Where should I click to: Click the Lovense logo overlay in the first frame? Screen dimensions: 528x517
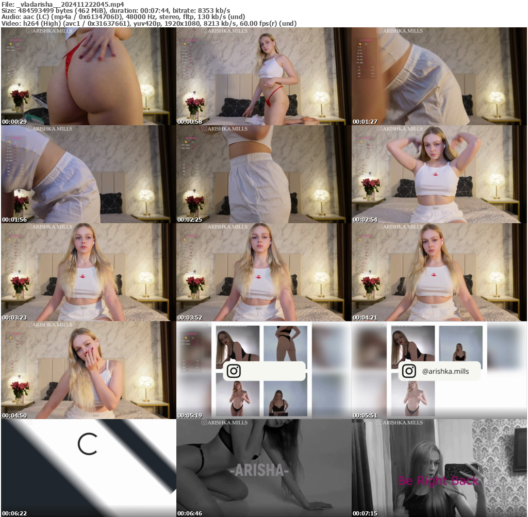15,40
